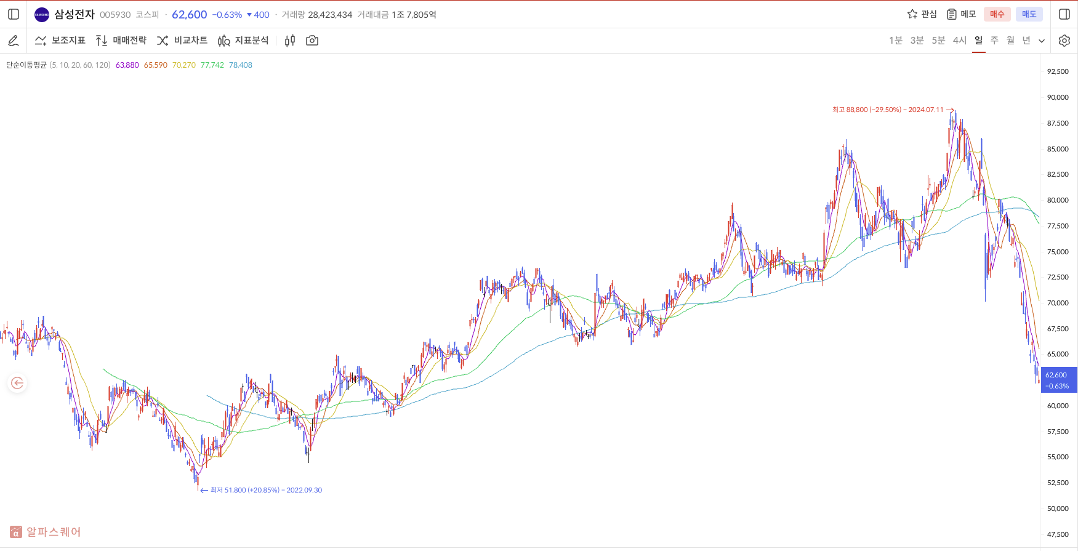Click the 매수 buy button
Screen dimensions: 1078x551
[x=997, y=14]
